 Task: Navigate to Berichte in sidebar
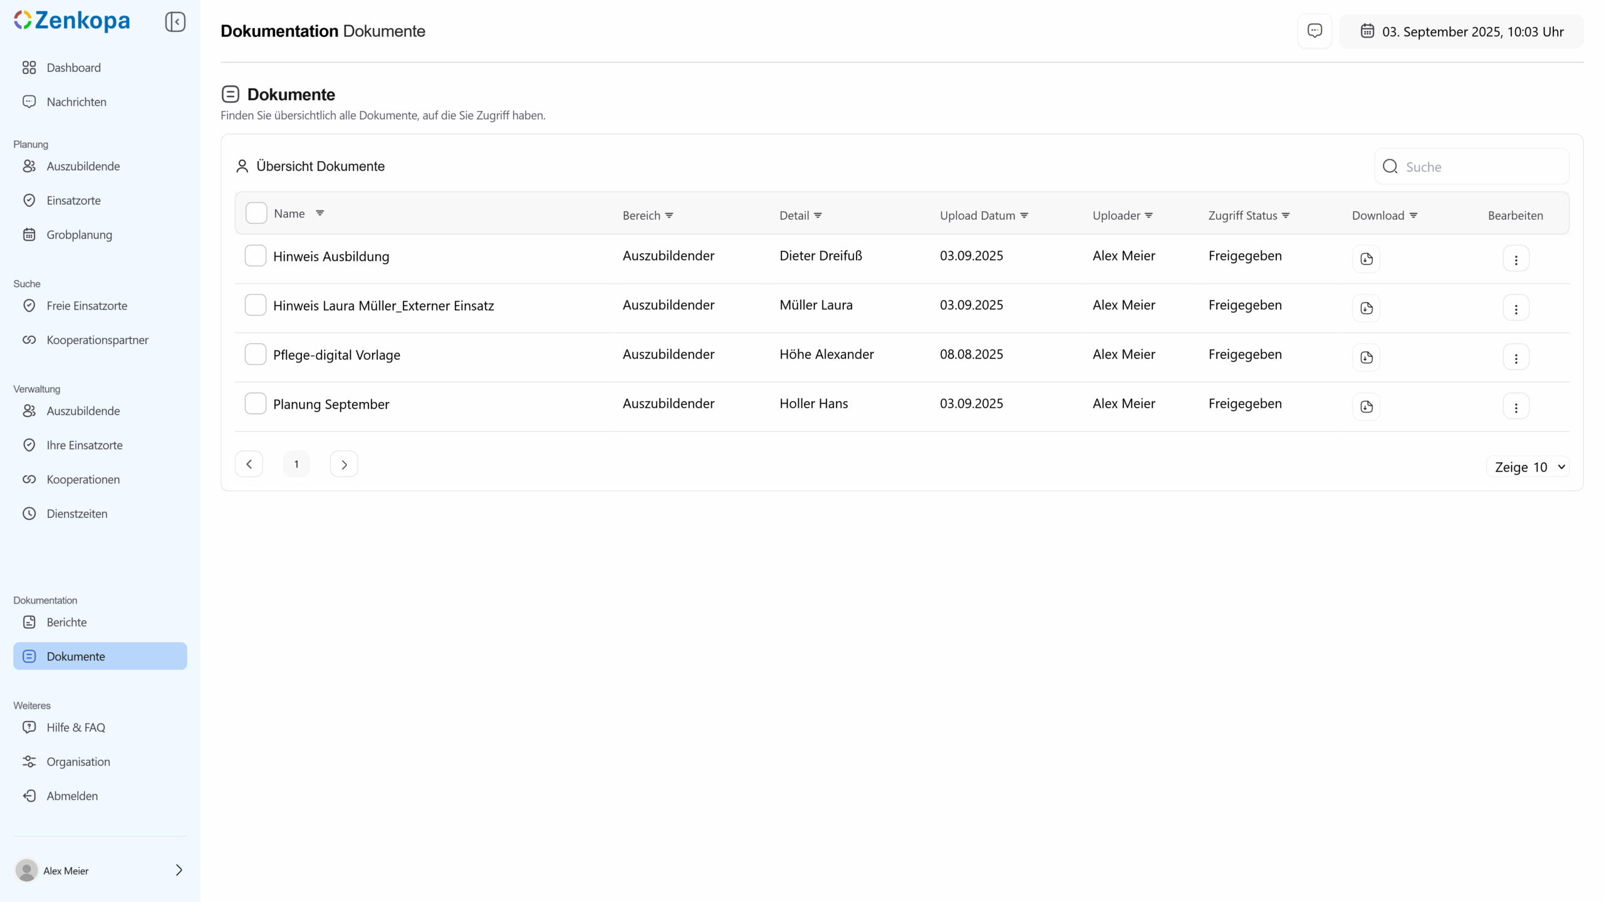66,622
